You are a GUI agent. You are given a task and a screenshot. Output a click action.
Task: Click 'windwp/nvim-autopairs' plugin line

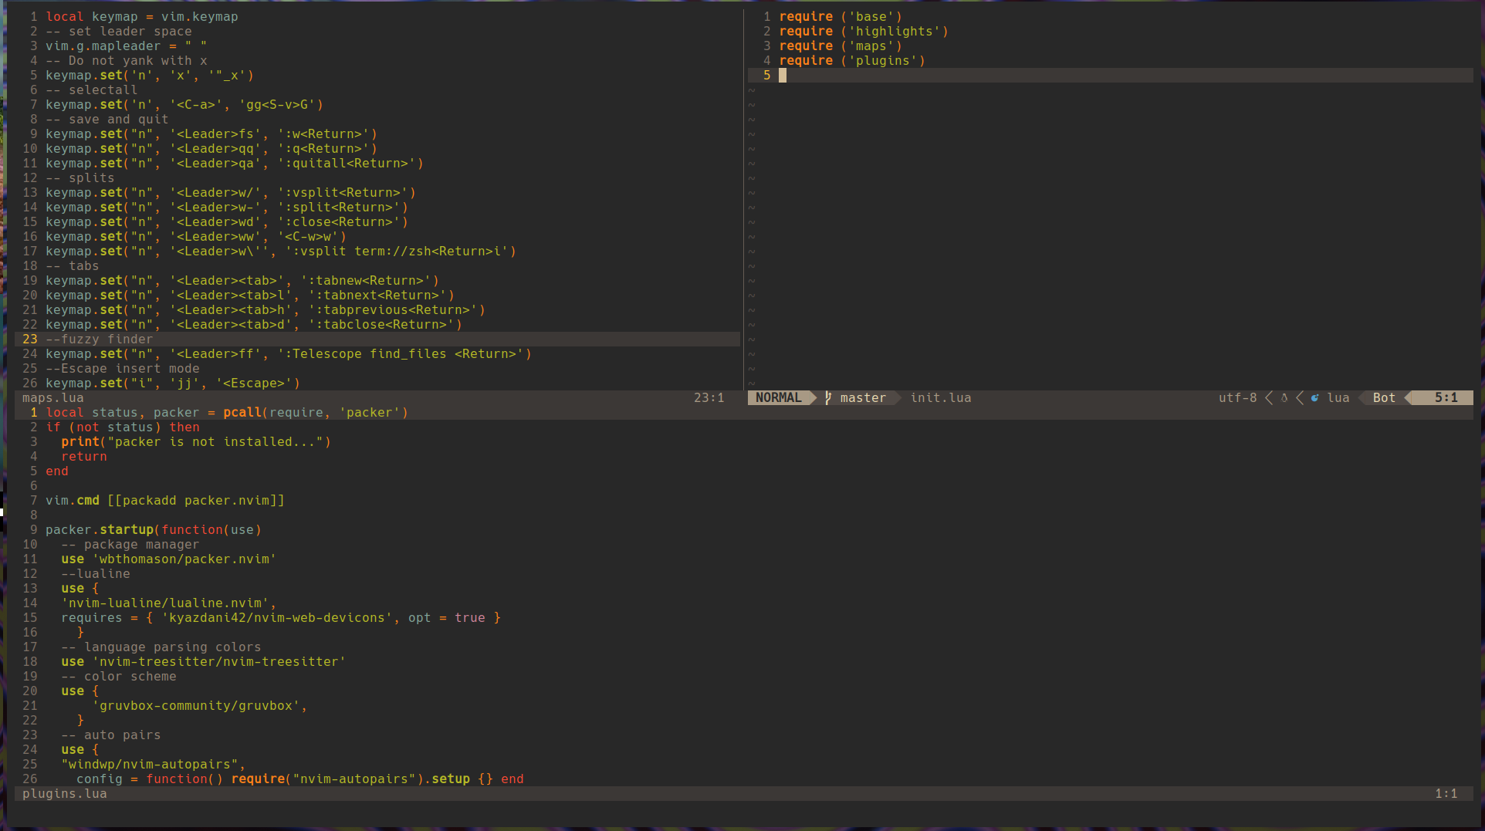(153, 765)
